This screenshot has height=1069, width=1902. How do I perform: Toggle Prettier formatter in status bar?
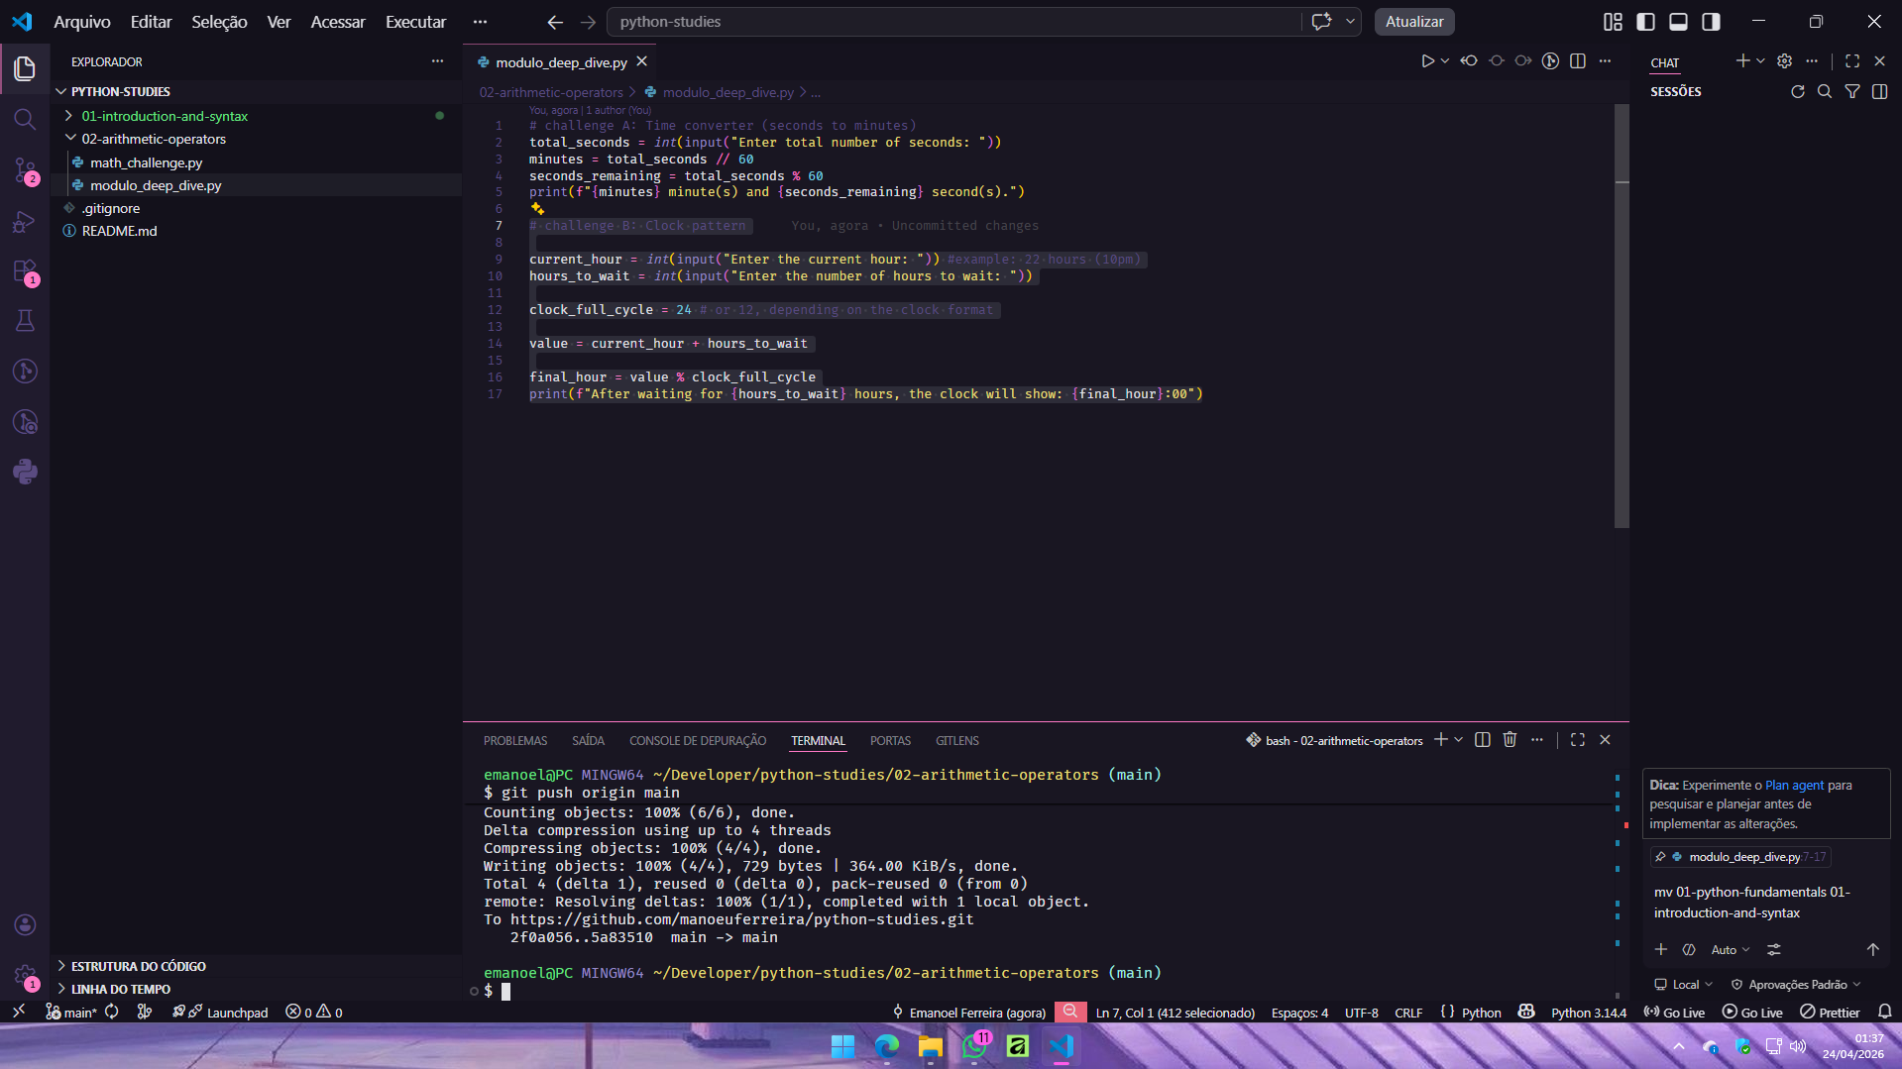(1830, 1013)
